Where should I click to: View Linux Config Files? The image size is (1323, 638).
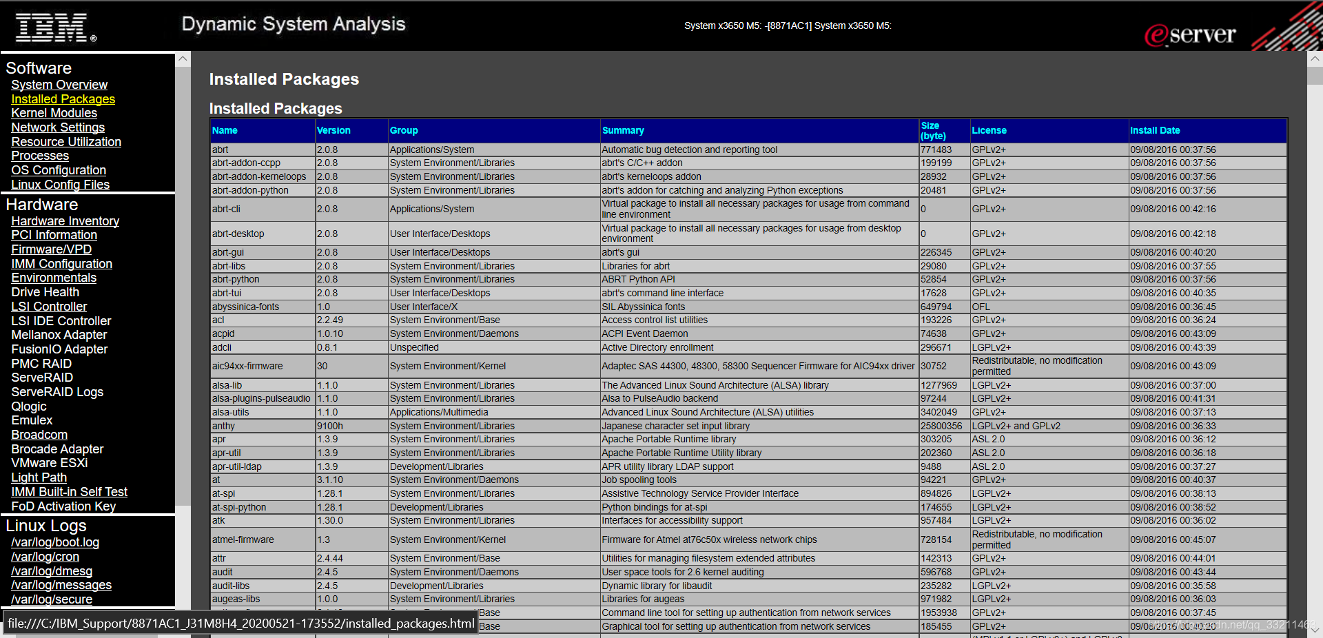(60, 185)
